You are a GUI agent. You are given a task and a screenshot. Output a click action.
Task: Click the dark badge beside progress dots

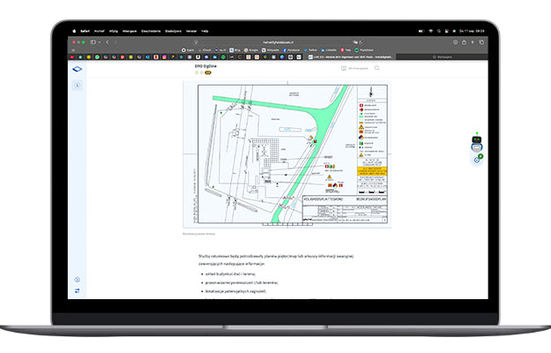(x=209, y=73)
